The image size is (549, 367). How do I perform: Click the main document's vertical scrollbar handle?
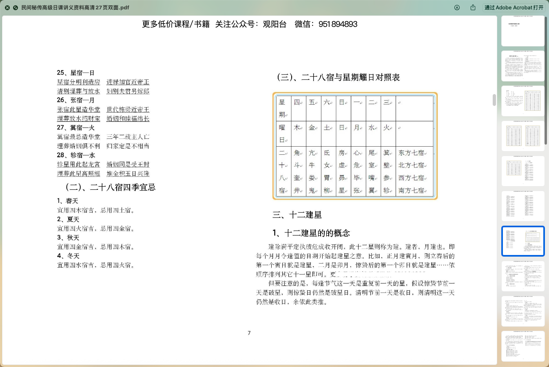point(494,100)
